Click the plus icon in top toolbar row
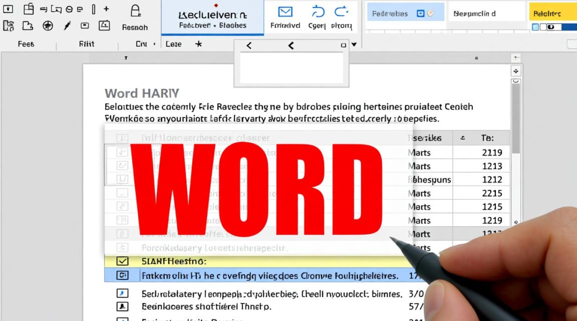Viewport: 577px width, 321px height. [106, 9]
